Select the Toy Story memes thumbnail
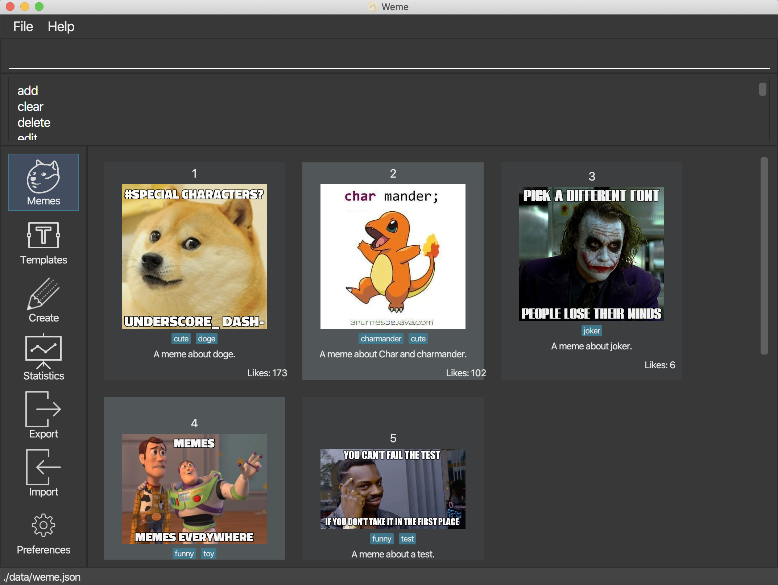The height and width of the screenshot is (585, 778). point(194,489)
